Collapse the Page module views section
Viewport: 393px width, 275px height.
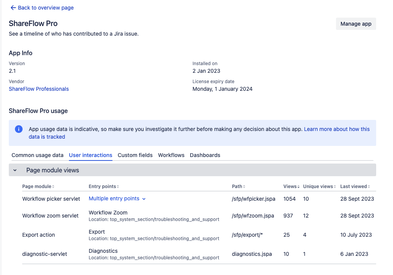pos(15,170)
